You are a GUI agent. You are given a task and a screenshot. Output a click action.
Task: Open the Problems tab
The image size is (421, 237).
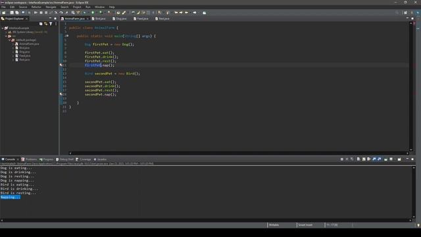tap(29, 159)
